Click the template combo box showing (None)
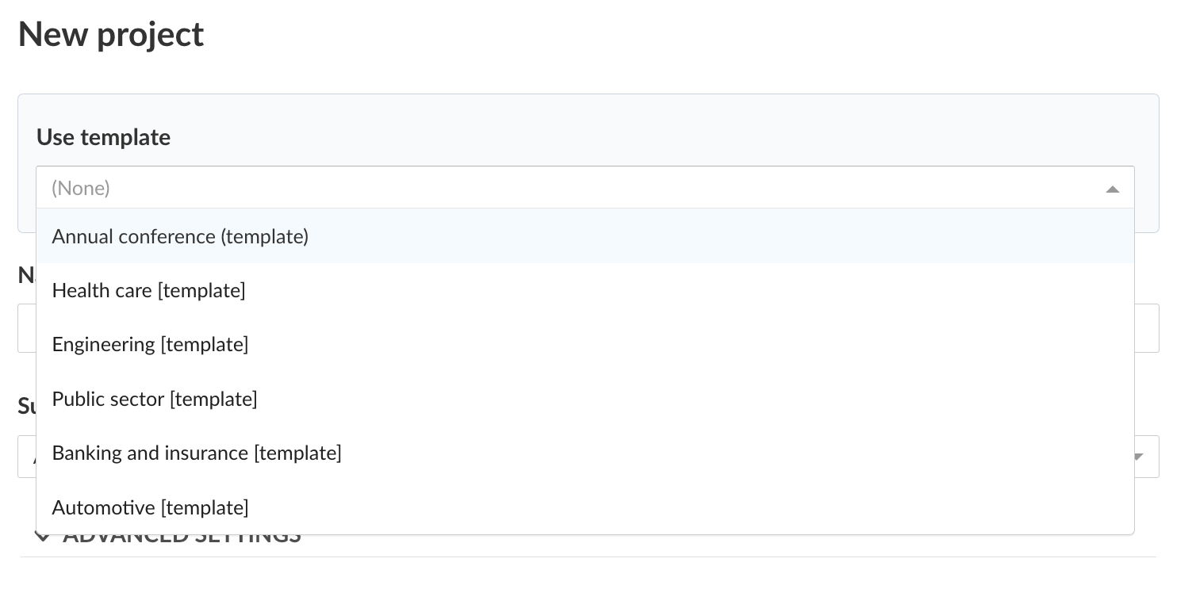The image size is (1196, 589). click(x=555, y=188)
